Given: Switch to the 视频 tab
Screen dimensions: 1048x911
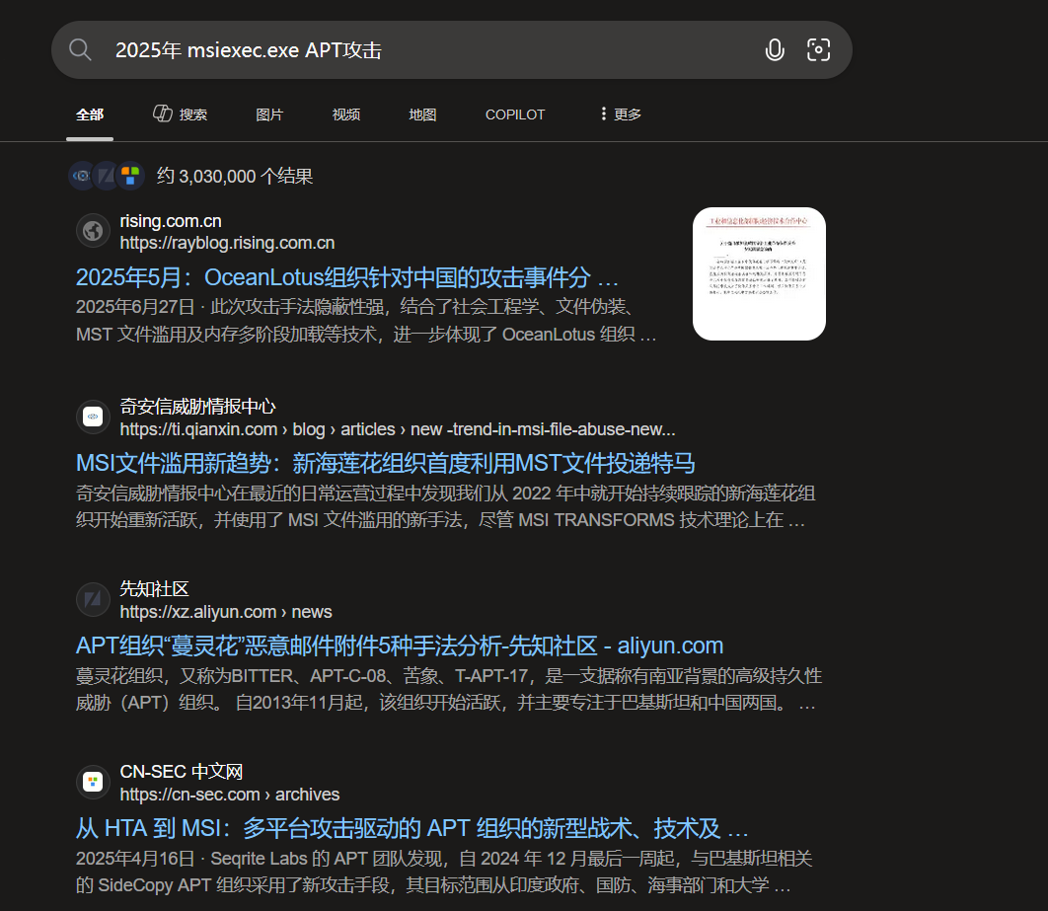Looking at the screenshot, I should (x=346, y=114).
